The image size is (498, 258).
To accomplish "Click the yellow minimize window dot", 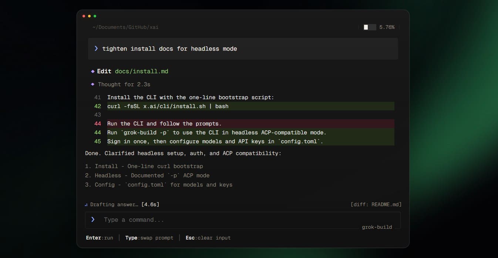I will 89,16.
